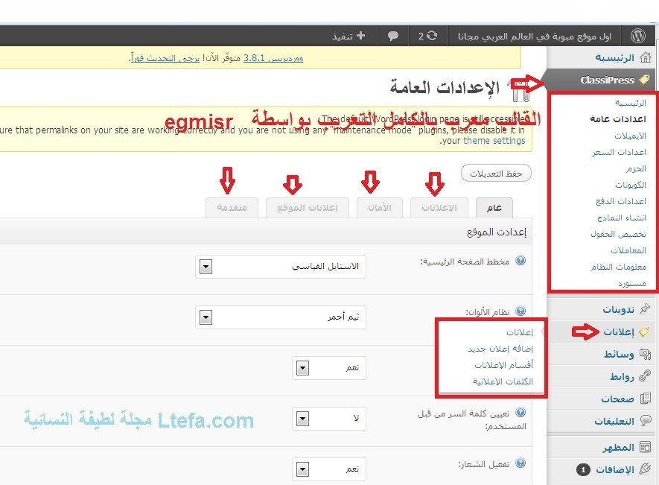This screenshot has width=659, height=485.
Task: Choose إضافة إعلان جديد from flyout menu
Action: click(500, 349)
